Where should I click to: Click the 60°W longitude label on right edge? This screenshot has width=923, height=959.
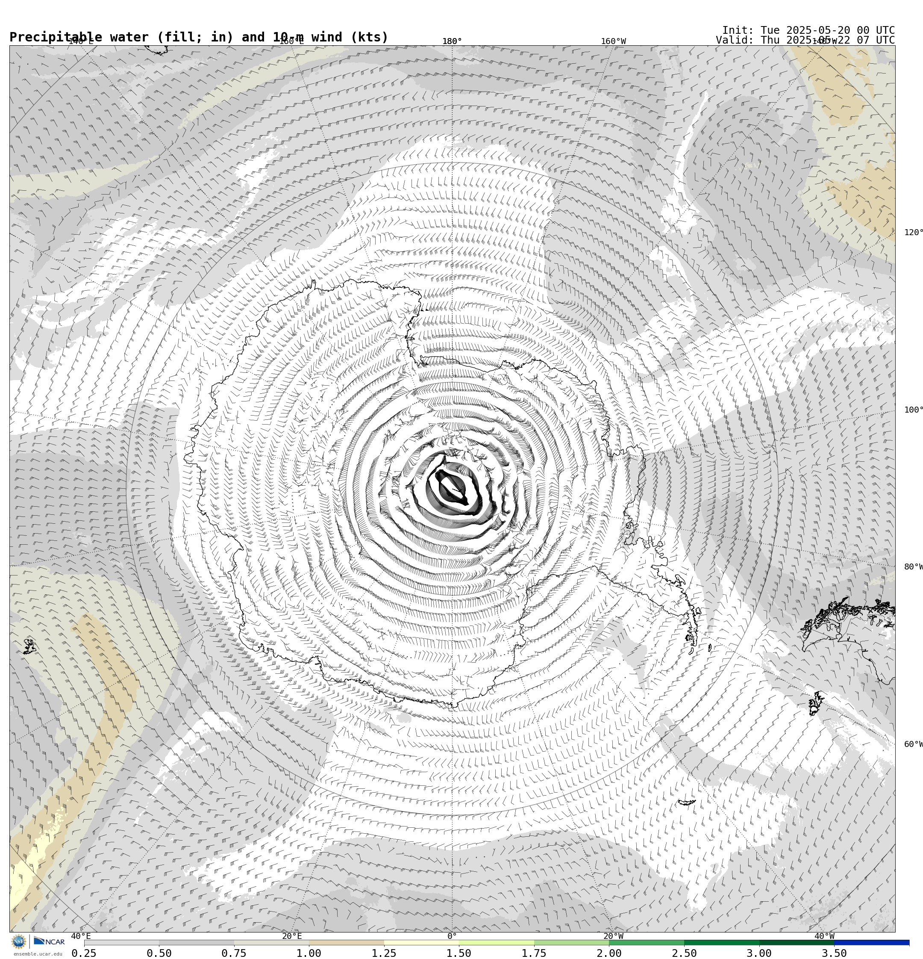913,744
